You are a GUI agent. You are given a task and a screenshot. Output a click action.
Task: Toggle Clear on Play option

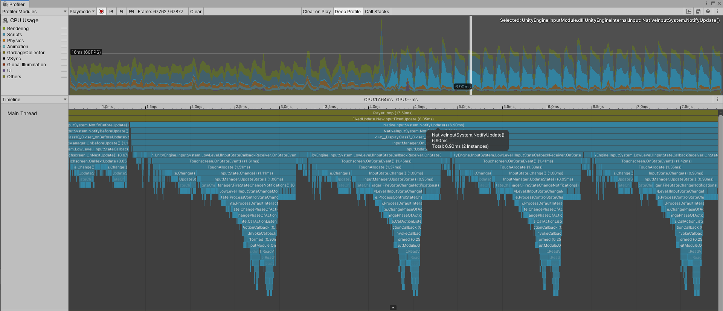click(317, 11)
